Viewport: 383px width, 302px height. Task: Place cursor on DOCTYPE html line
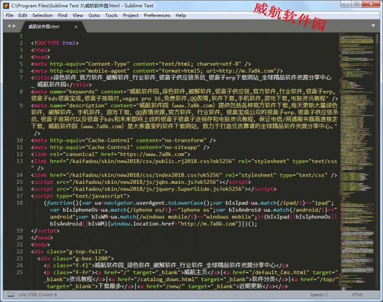(x=55, y=43)
